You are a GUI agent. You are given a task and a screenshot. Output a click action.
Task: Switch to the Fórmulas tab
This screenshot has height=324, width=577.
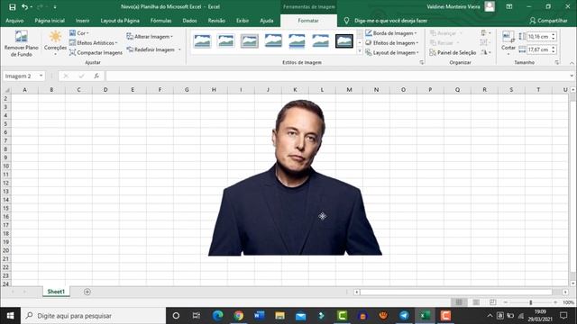(x=160, y=21)
